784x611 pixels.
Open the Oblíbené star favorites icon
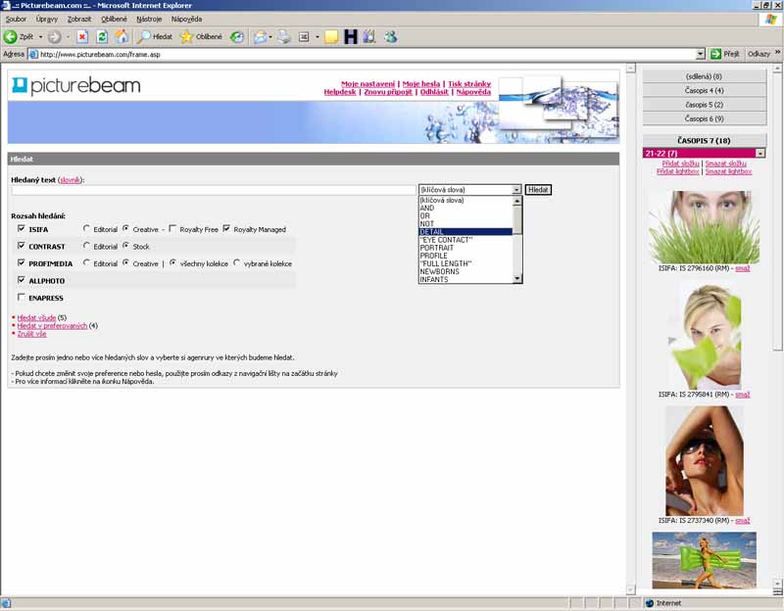tap(201, 36)
